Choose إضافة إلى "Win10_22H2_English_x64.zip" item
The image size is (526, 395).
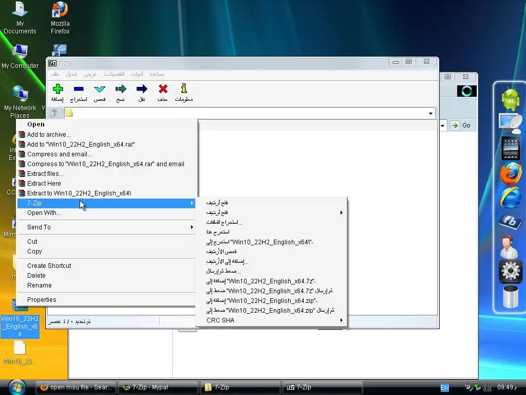(x=271, y=300)
